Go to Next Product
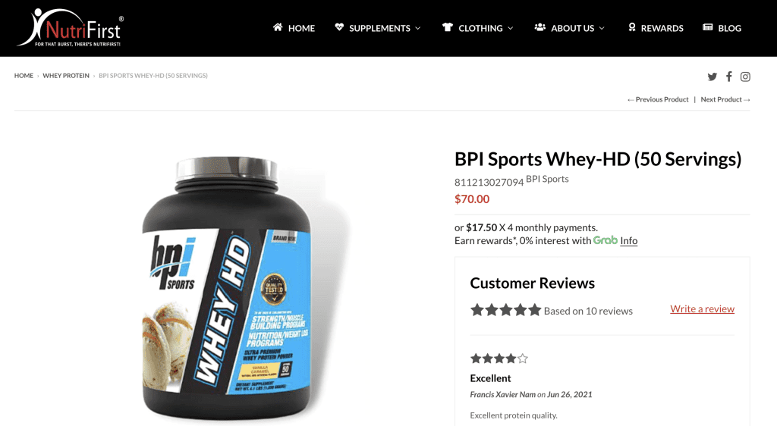The image size is (777, 426). point(725,99)
